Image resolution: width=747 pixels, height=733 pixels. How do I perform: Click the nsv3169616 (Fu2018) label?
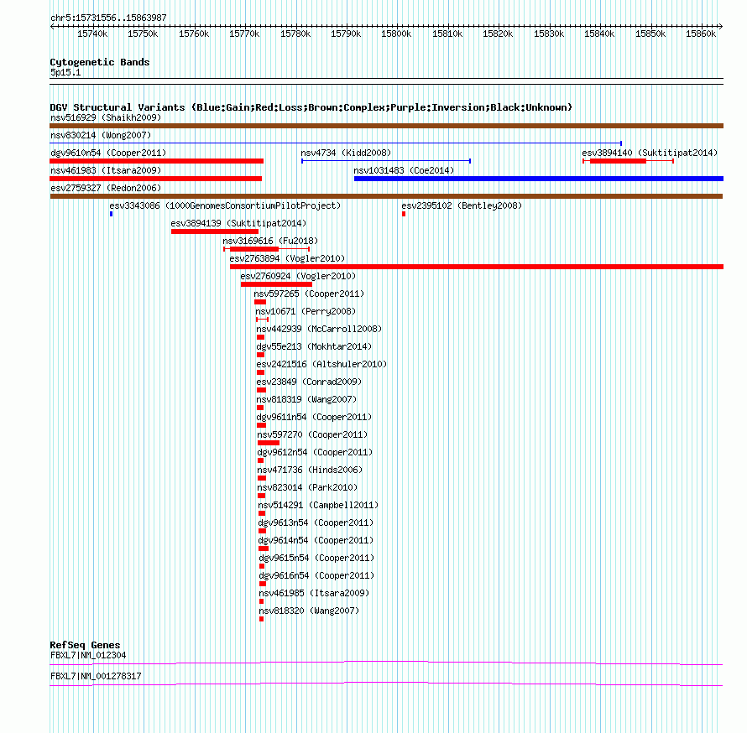click(270, 241)
